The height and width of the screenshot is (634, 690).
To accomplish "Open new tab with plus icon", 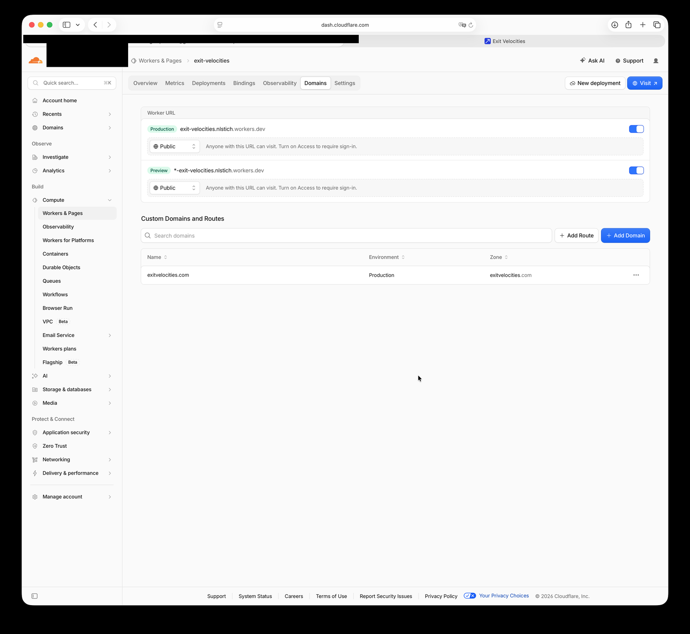I will 643,25.
